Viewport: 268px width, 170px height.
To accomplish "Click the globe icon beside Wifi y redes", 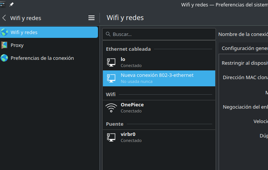I will click(4, 32).
